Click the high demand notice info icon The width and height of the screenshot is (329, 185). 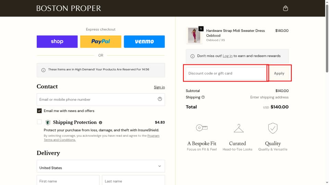[44, 70]
